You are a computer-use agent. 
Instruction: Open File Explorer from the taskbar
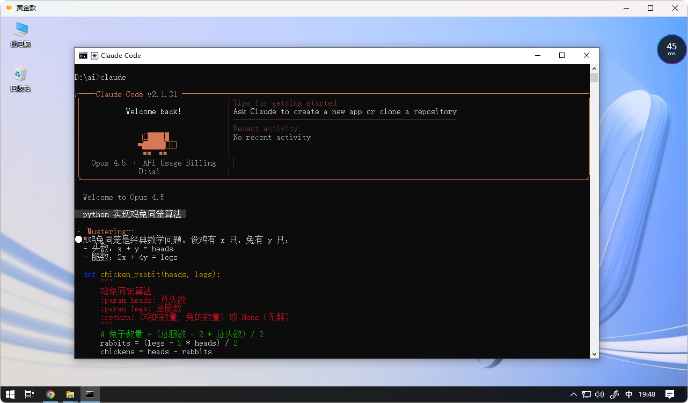(70, 394)
